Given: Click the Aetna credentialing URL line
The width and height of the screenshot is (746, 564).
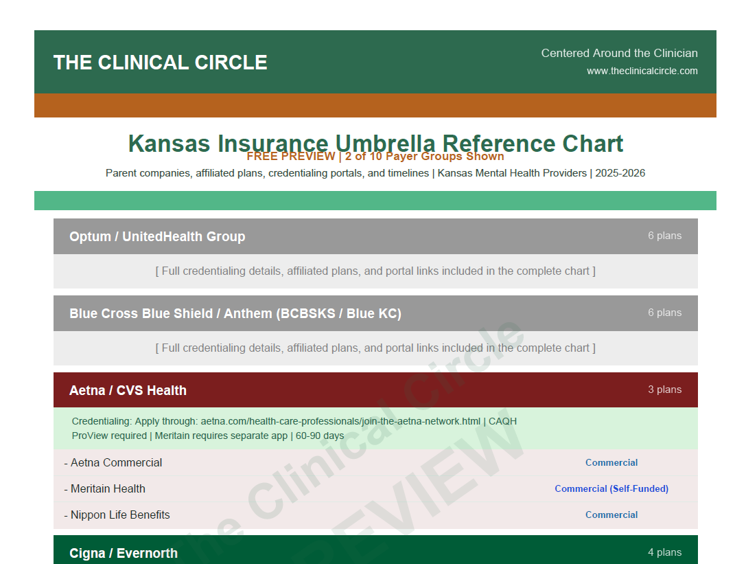Looking at the screenshot, I should pos(294,421).
